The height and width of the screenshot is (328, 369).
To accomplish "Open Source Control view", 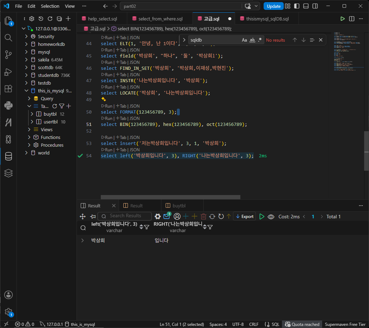I will 8,55.
